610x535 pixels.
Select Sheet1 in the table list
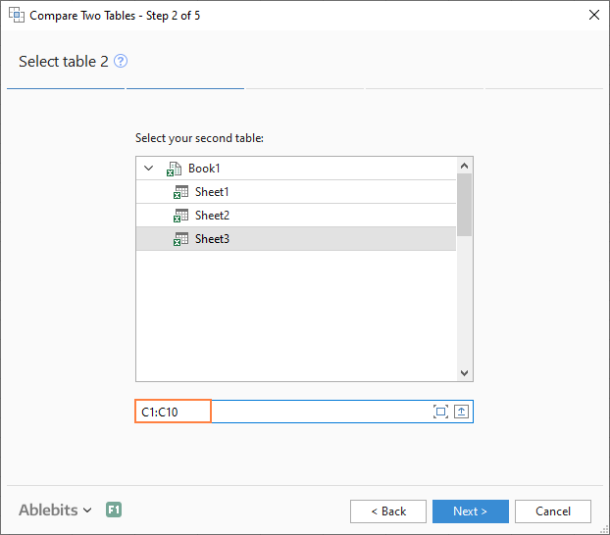pyautogui.click(x=212, y=192)
